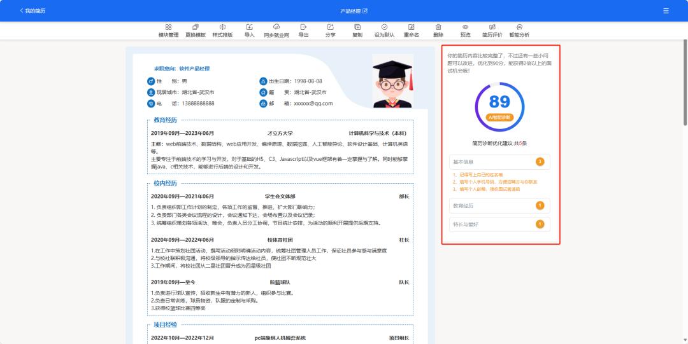688x344 pixels.
Task: Sync resume via 同步就业网 icon
Action: (276, 30)
